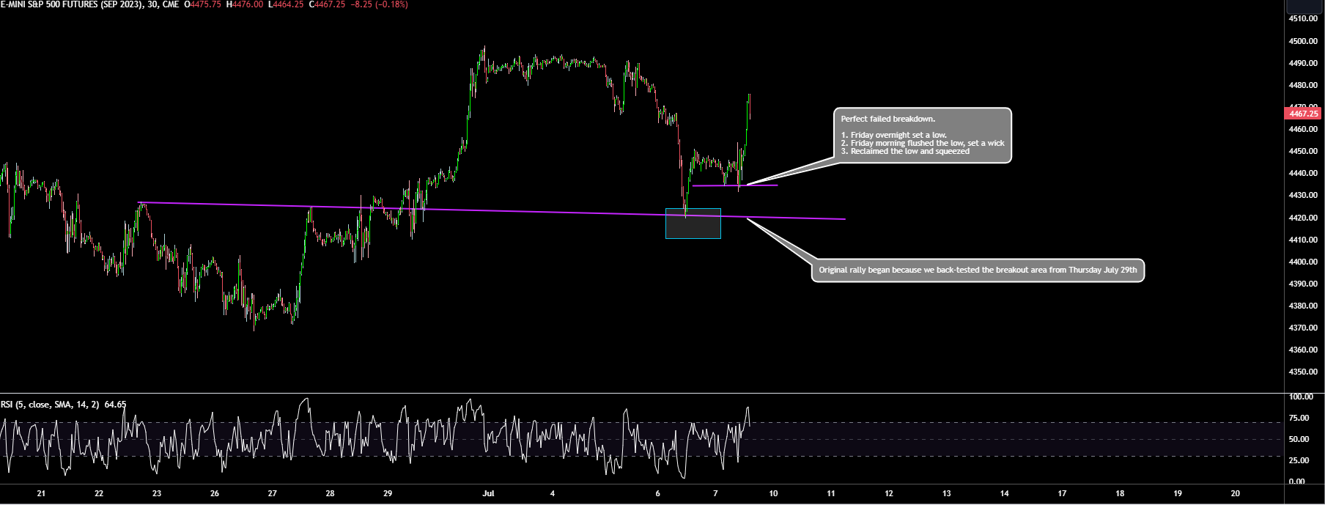Click the 4410.00 price axis label
The image size is (1325, 505).
[x=1303, y=240]
